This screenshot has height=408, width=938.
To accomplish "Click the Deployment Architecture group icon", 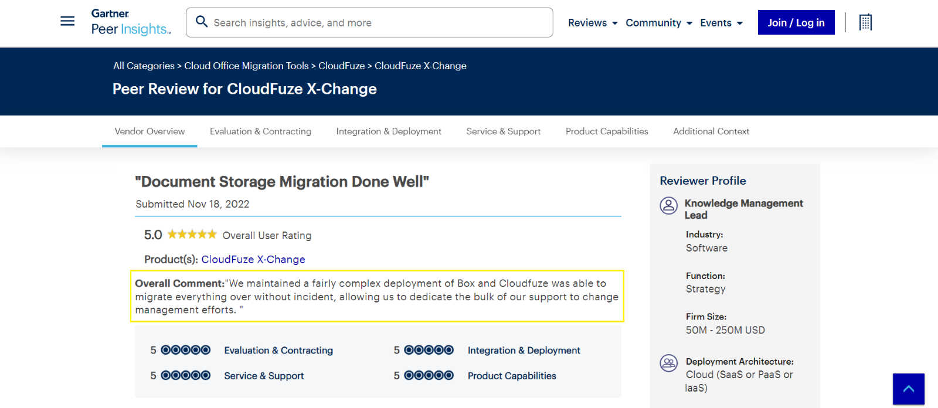I will click(x=668, y=363).
